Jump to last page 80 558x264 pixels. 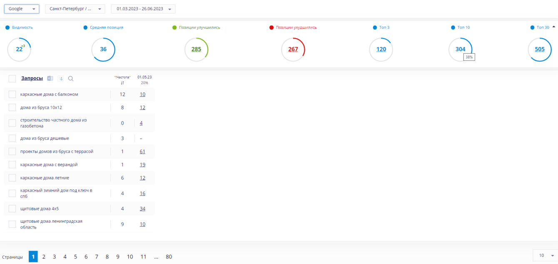point(169,257)
